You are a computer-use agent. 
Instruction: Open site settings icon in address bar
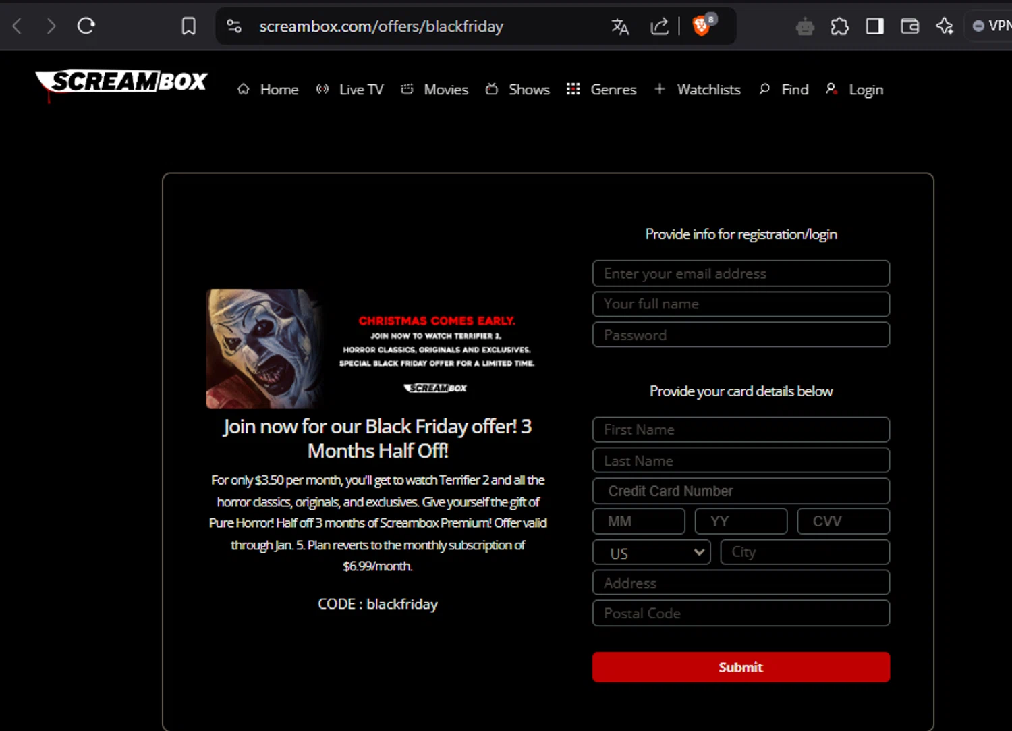[234, 26]
